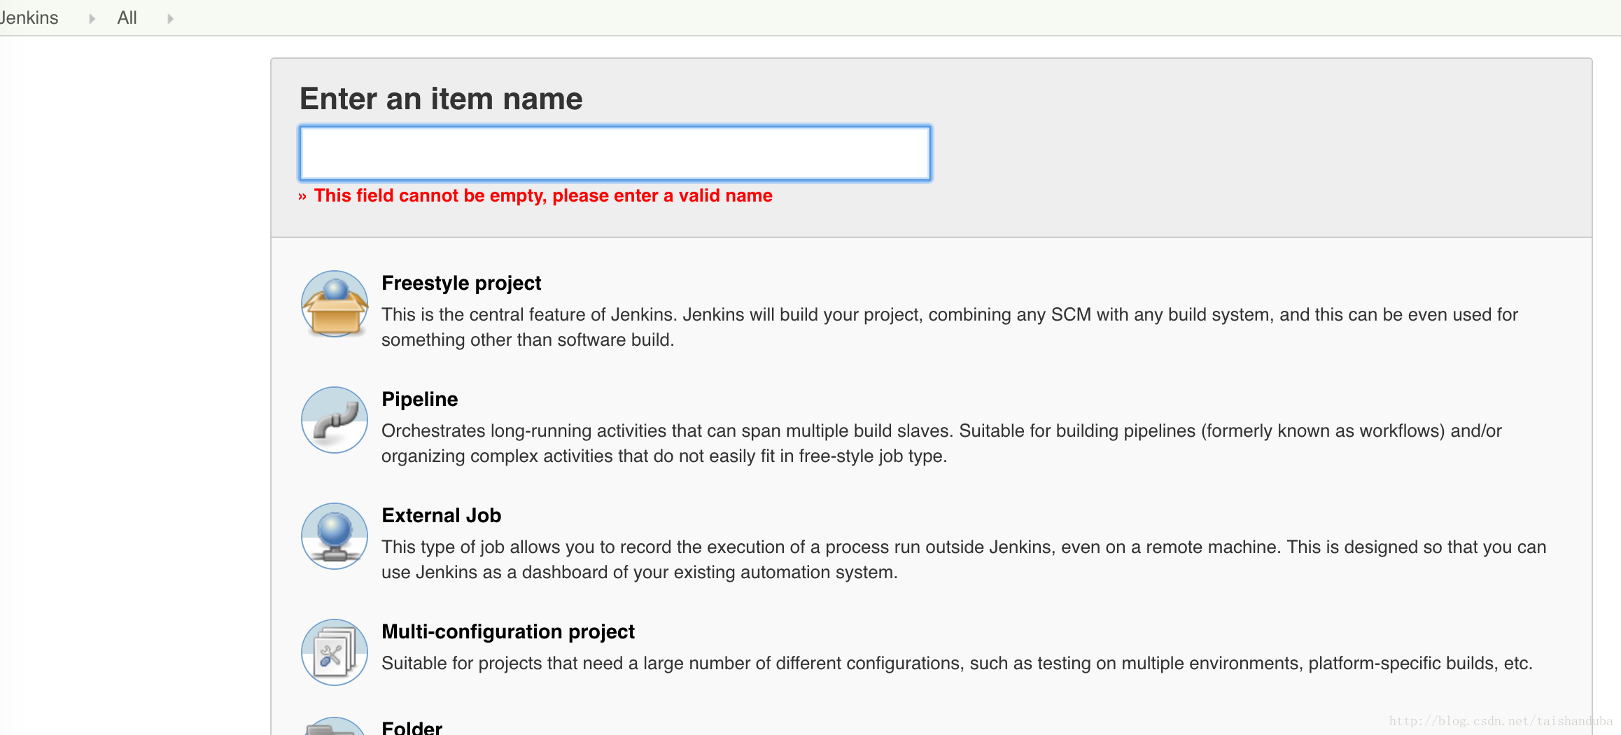Select the Multi-configuration project title
1621x735 pixels.
[507, 631]
